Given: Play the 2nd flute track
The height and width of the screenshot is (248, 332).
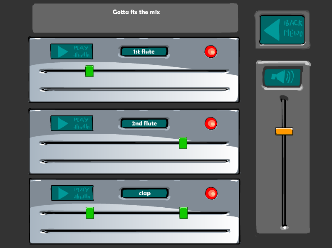Looking at the screenshot, I should [72, 123].
